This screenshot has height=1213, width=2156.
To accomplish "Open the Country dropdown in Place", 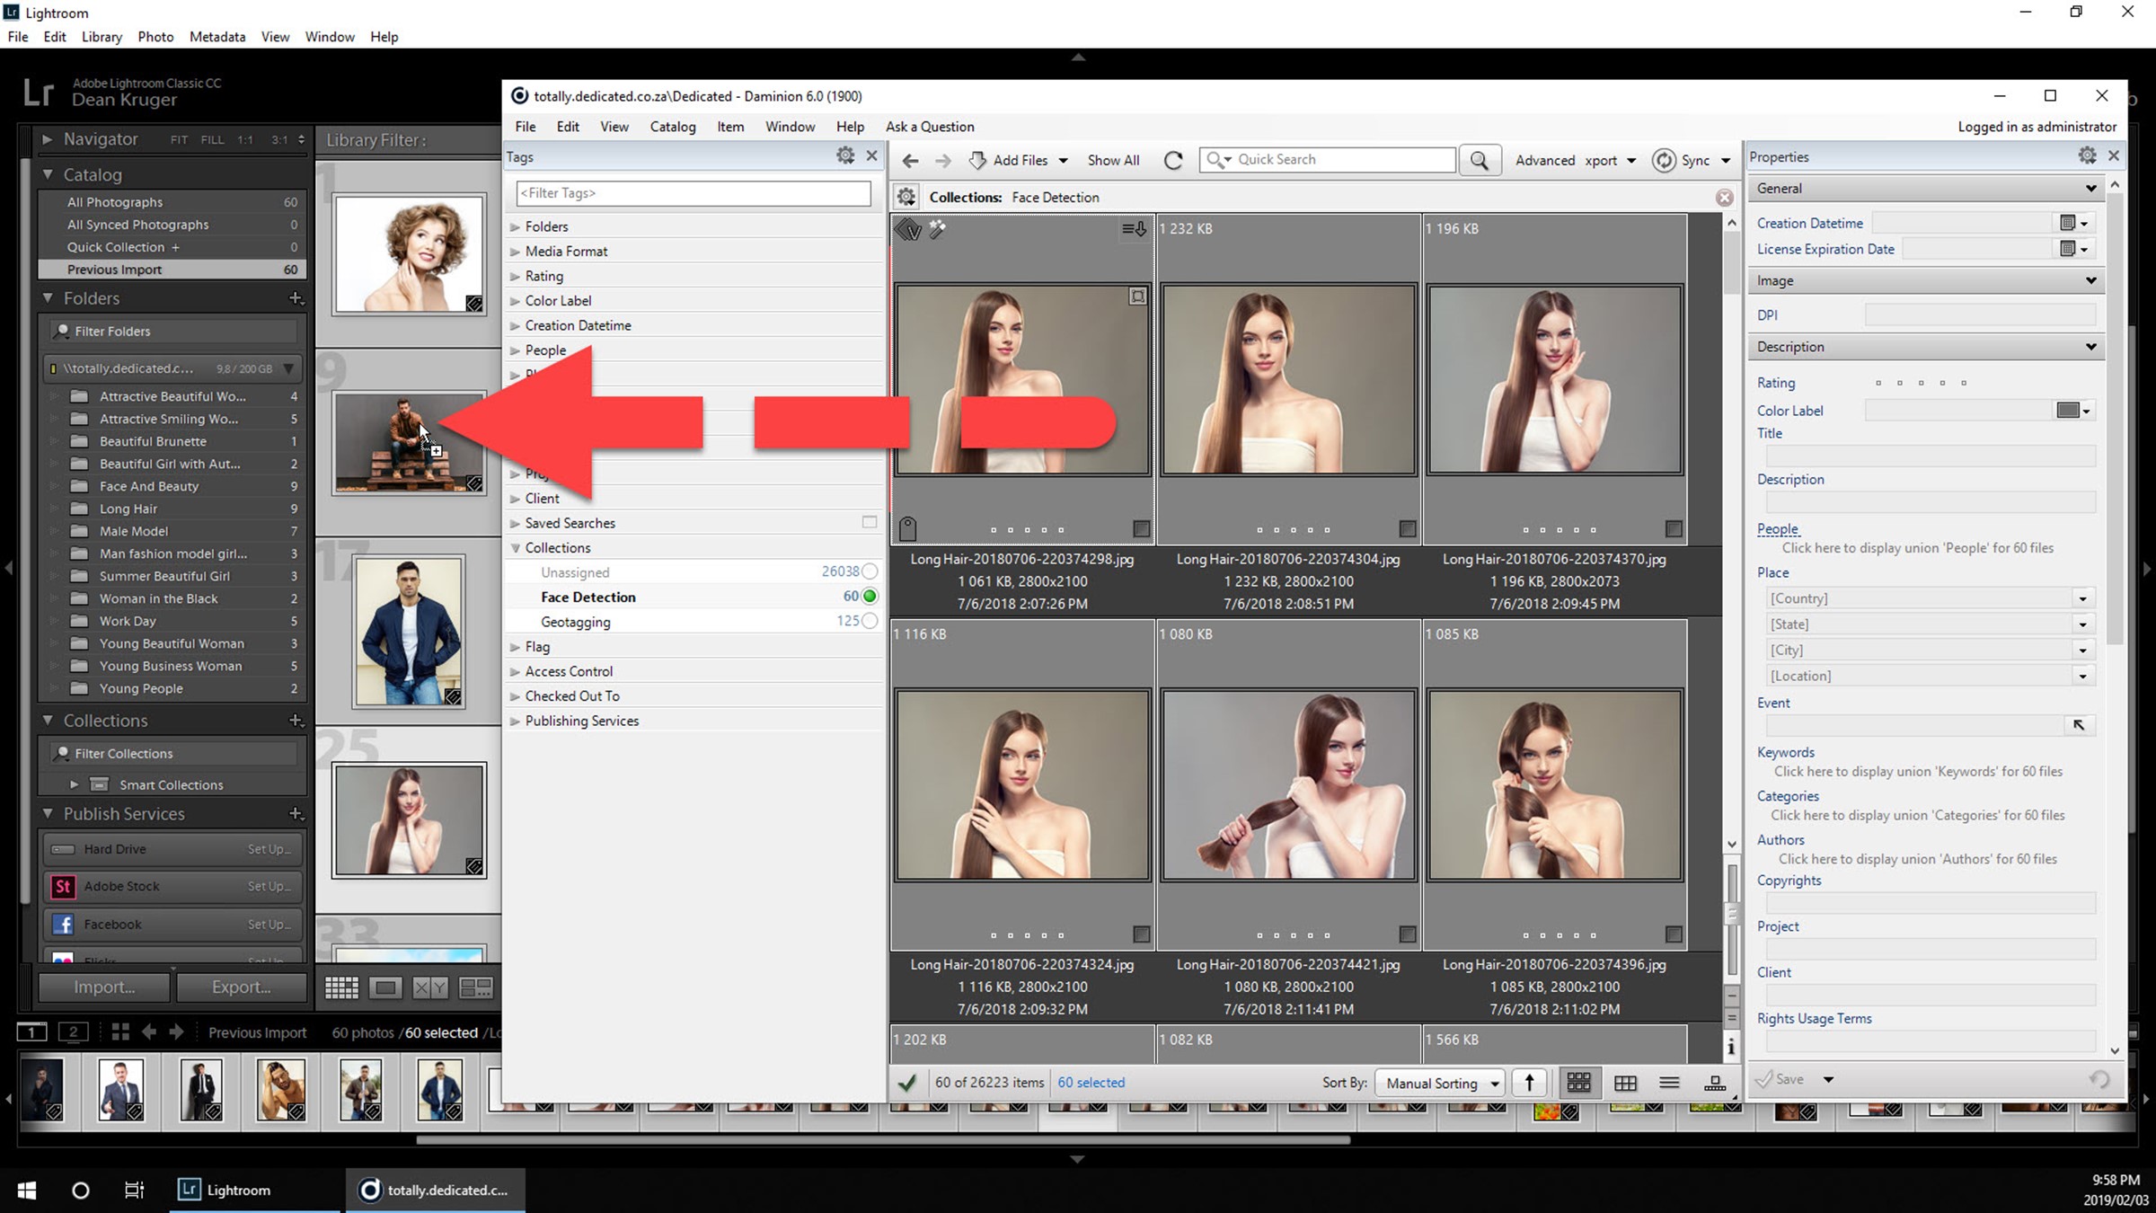I will (2082, 598).
